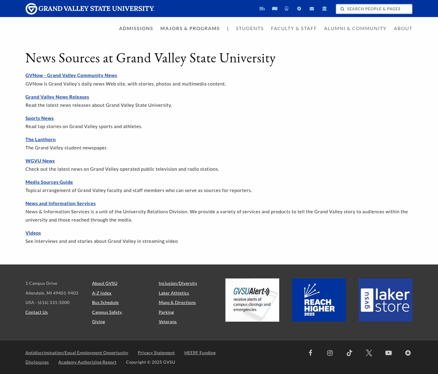Image resolution: width=438 pixels, height=374 pixels.
Task: Open GVSU's Facebook page from the footer
Action: tap(311, 353)
